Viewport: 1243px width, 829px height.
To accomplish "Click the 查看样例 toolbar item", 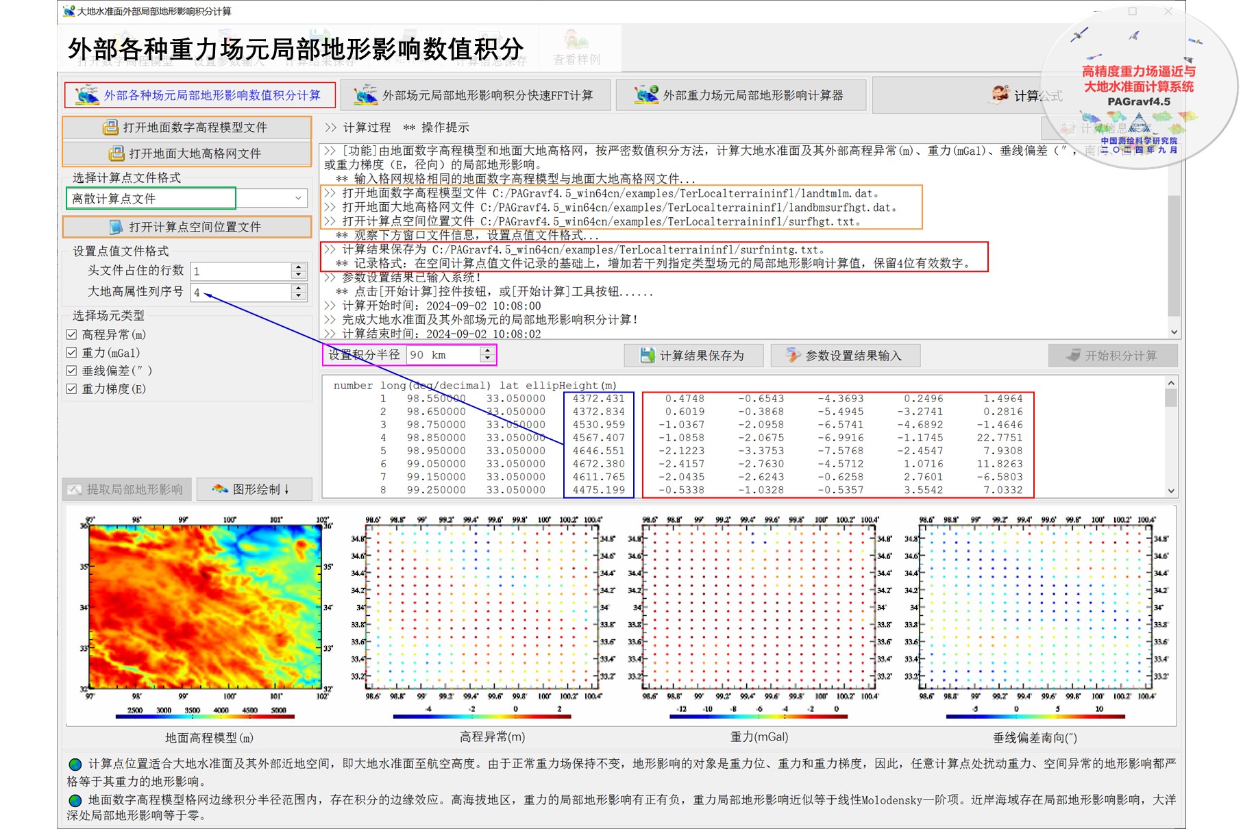I will coord(576,48).
